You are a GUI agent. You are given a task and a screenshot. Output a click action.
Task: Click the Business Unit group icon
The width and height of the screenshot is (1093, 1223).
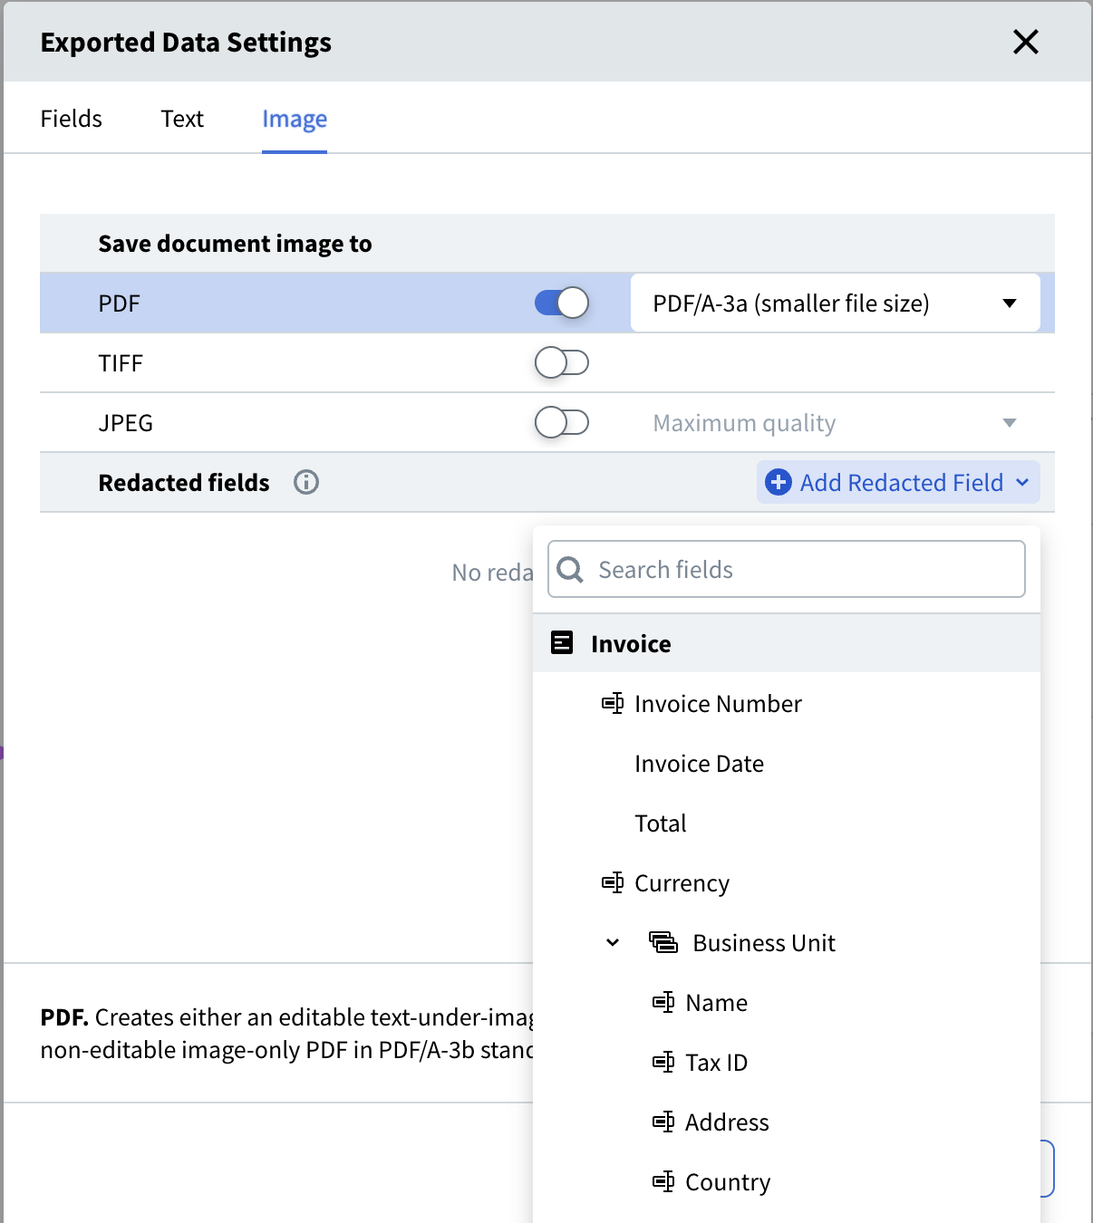click(x=663, y=942)
